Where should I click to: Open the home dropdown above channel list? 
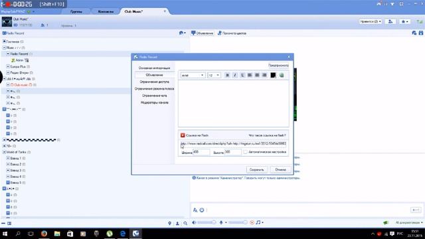pyautogui.click(x=183, y=33)
